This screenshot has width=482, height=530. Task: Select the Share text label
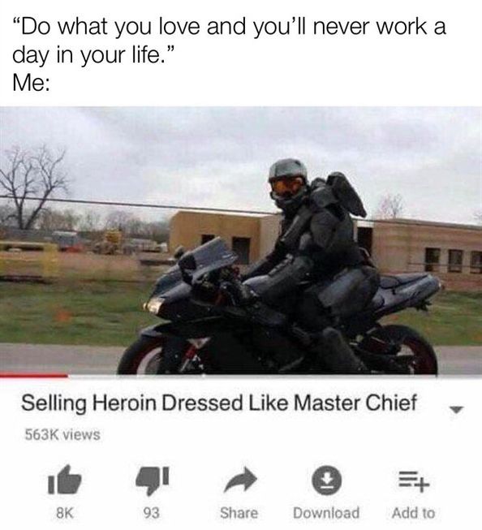coord(239,513)
